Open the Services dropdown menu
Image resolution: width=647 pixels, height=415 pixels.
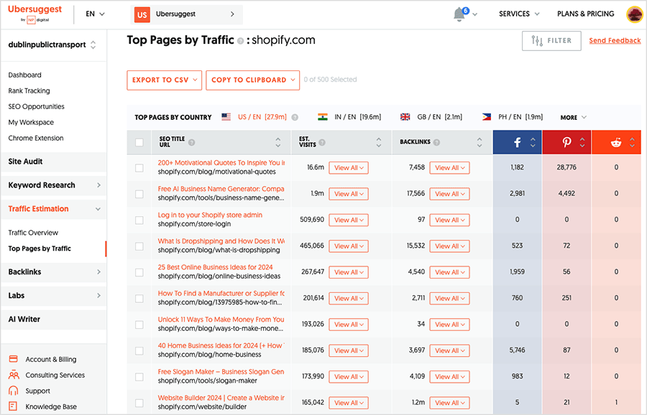[x=519, y=14]
